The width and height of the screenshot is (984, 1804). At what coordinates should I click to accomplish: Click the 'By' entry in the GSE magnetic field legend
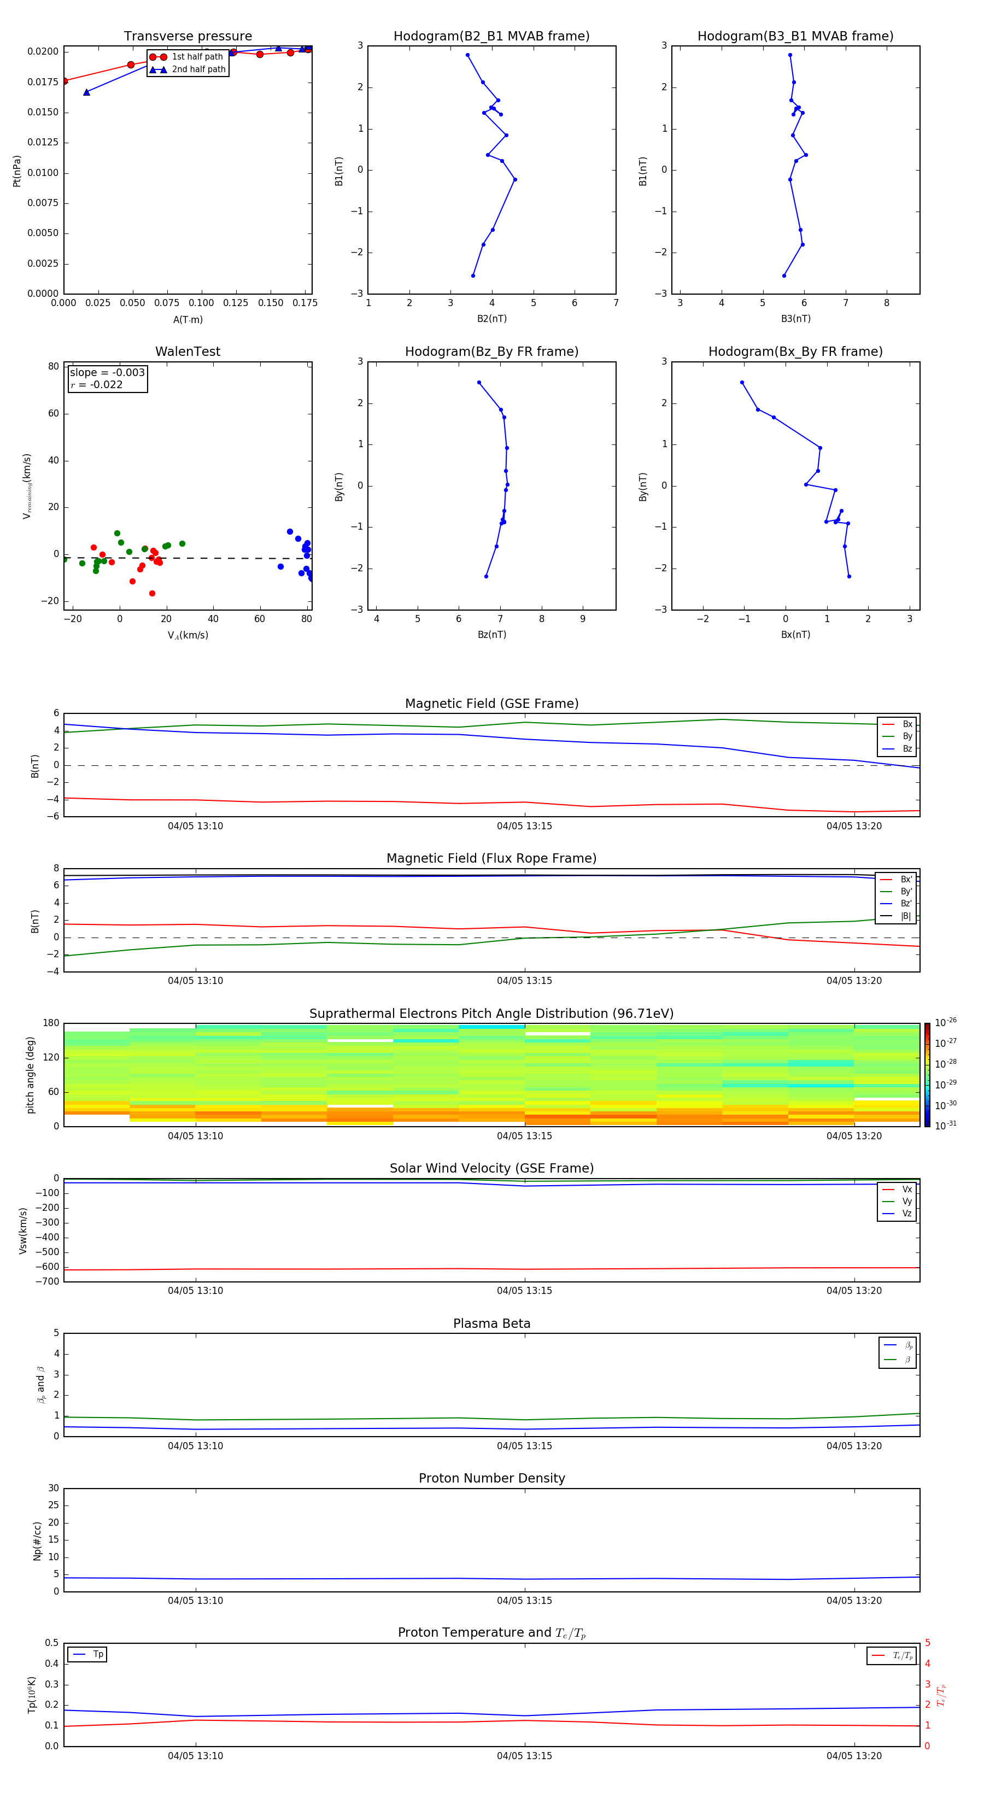(897, 737)
